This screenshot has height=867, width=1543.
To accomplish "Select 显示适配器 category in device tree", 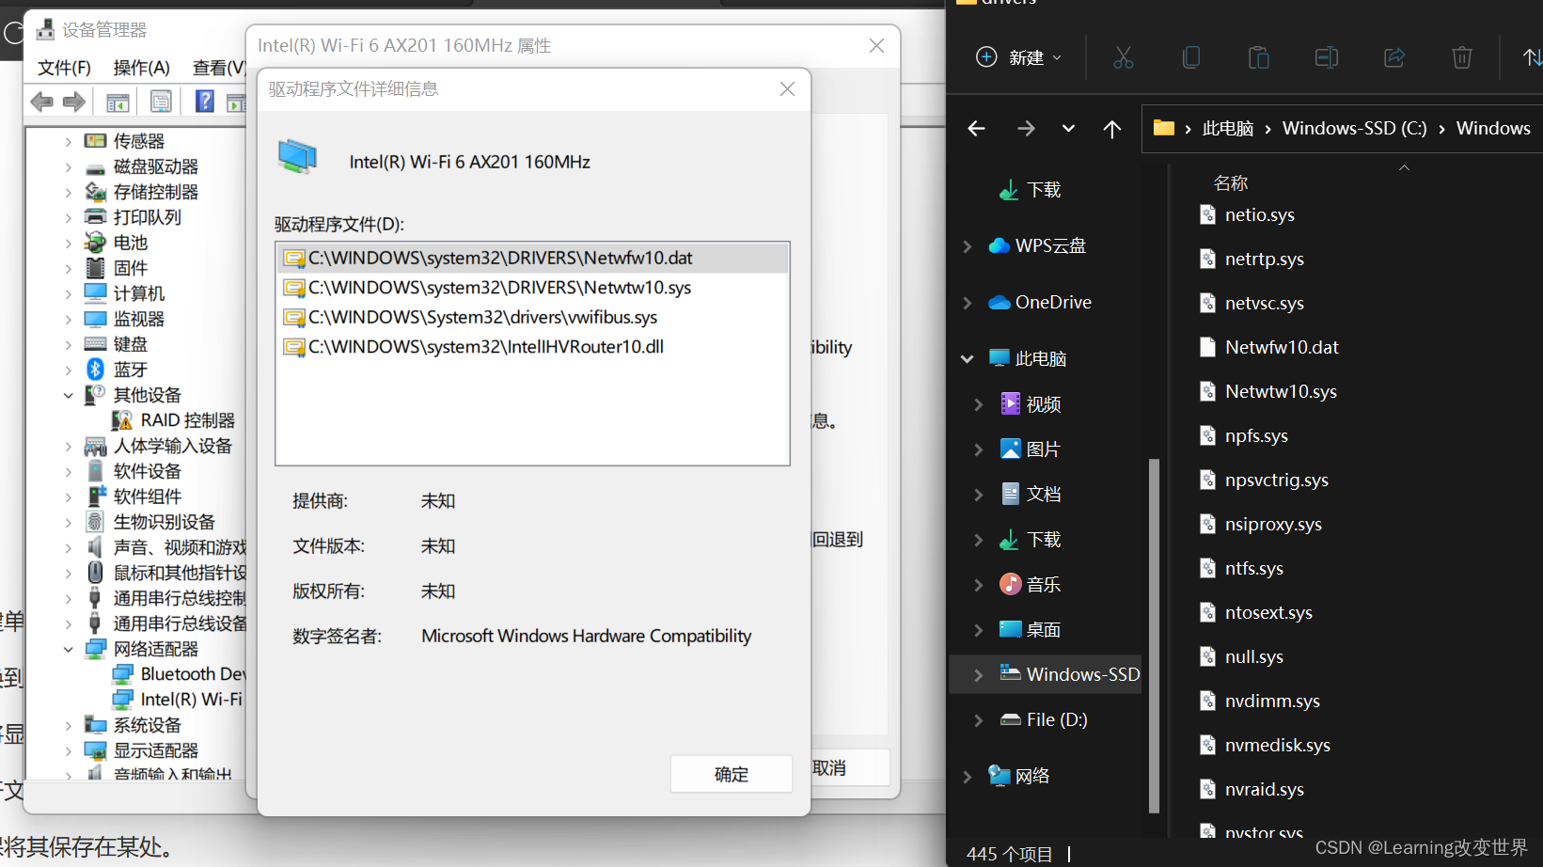I will (x=142, y=750).
